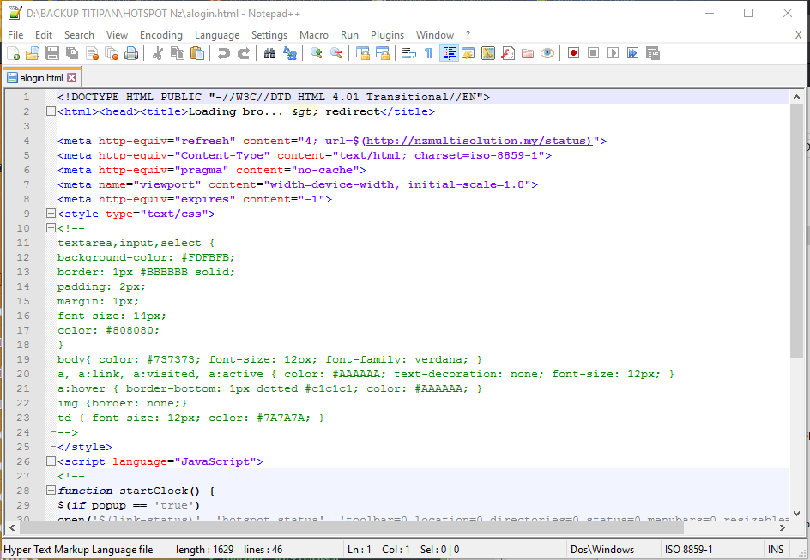Stop macro recording
Image resolution: width=810 pixels, height=560 pixels.
tap(593, 53)
